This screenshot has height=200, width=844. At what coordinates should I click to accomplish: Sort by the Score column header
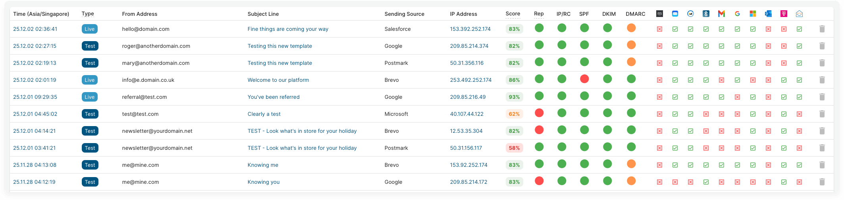513,14
